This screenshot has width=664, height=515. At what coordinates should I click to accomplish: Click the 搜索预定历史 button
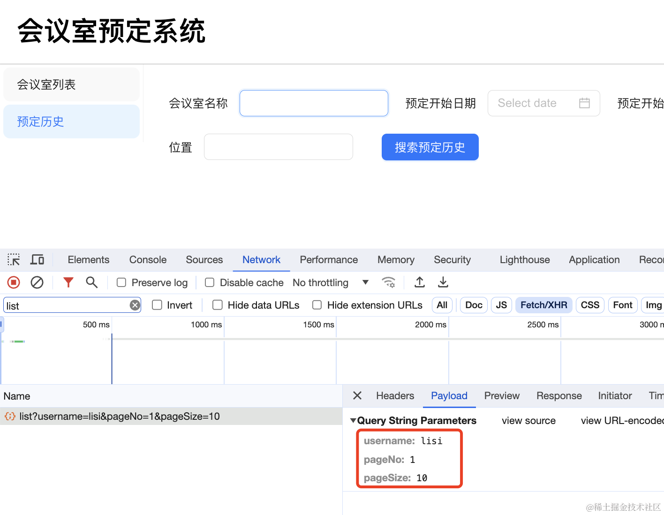[x=430, y=147]
